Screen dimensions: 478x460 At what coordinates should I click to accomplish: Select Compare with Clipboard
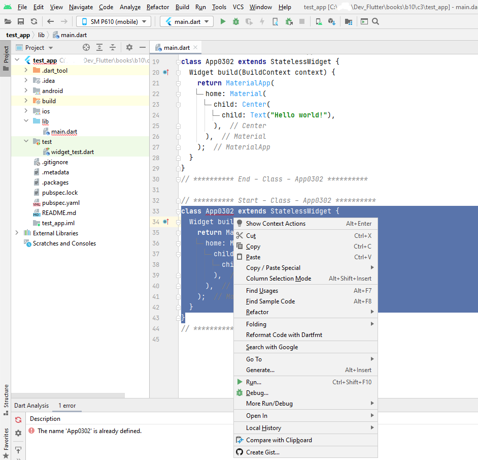[305, 440]
